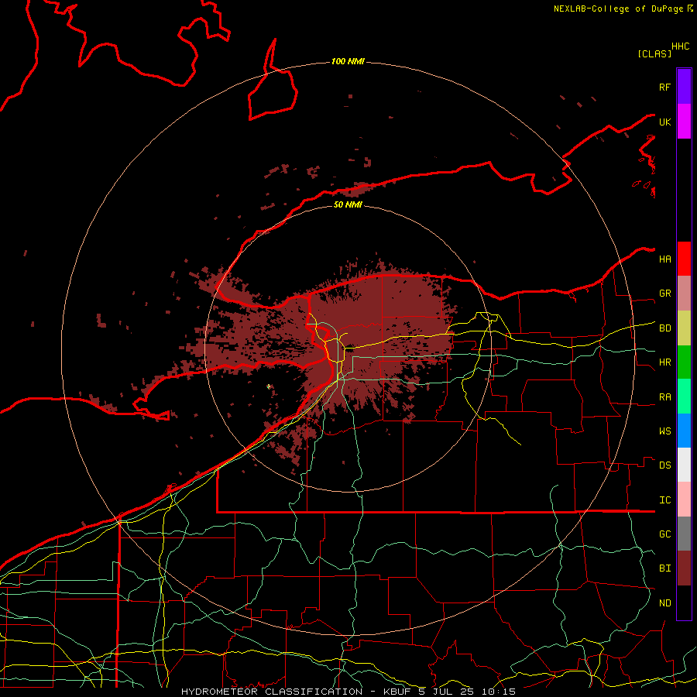Click the '50 NMI' range ring label

point(348,204)
